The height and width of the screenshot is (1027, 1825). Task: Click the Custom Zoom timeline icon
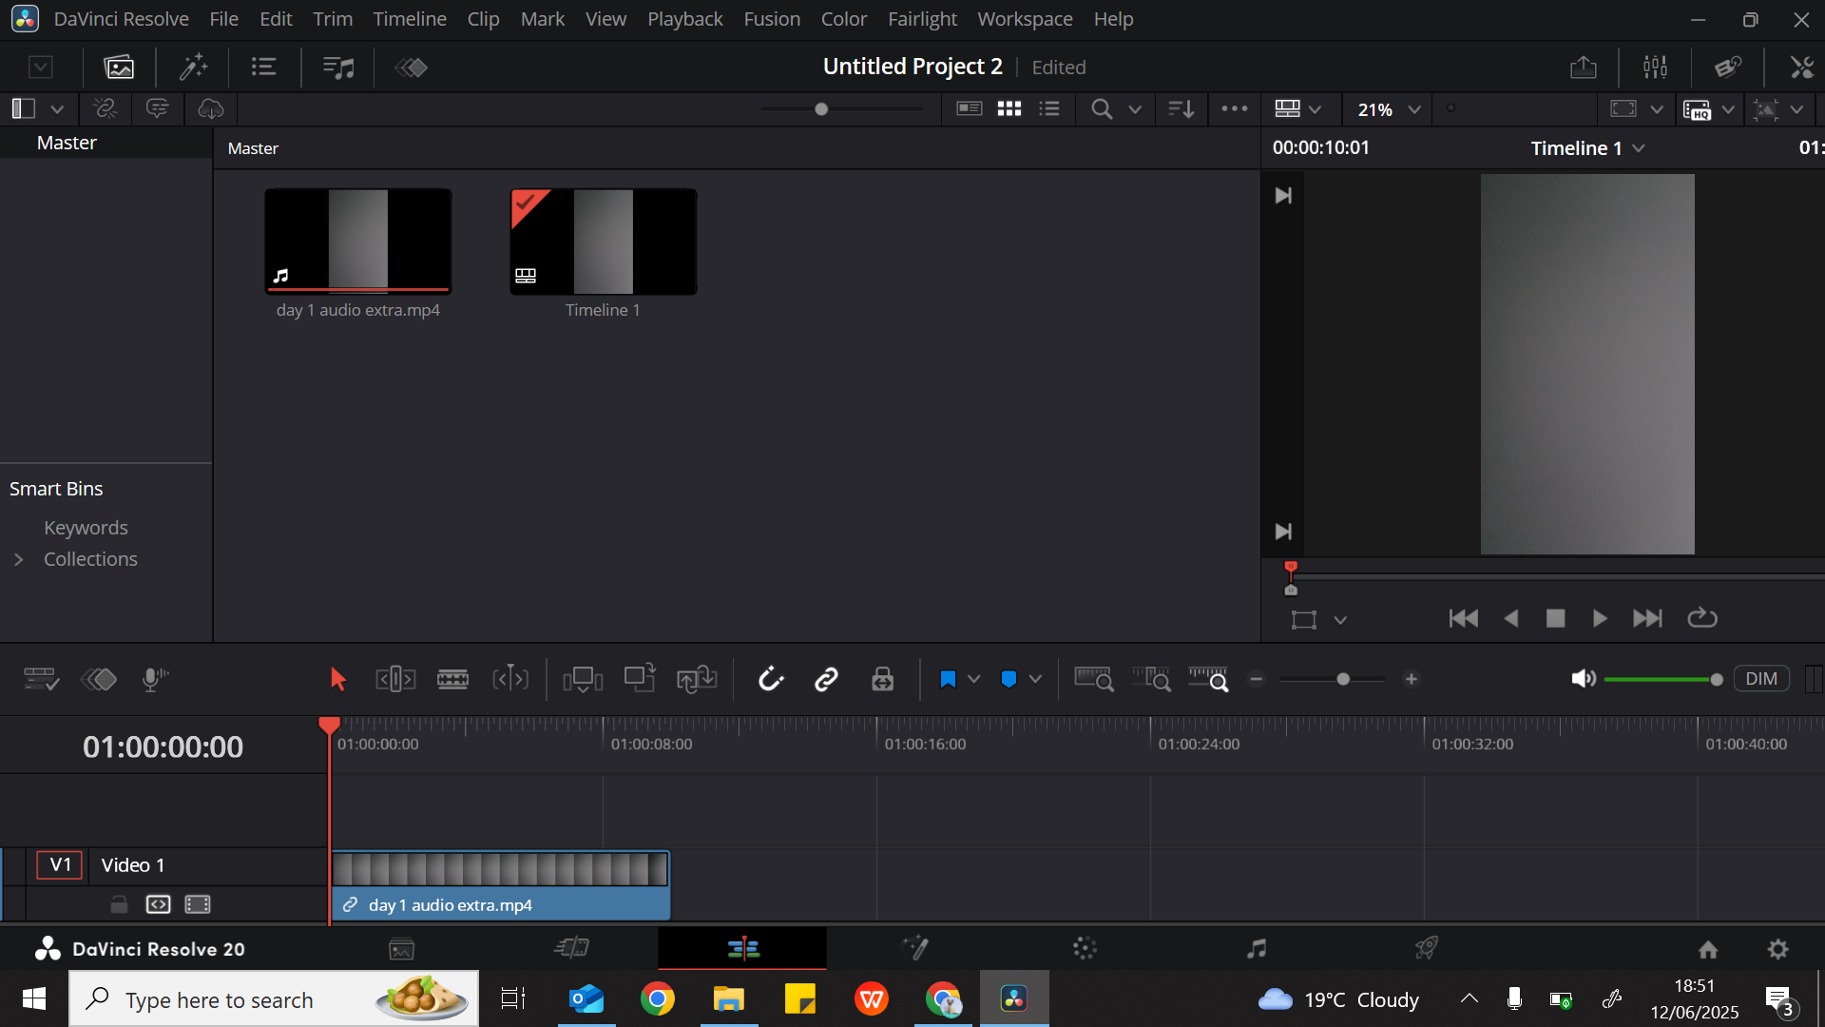pyautogui.click(x=1208, y=679)
